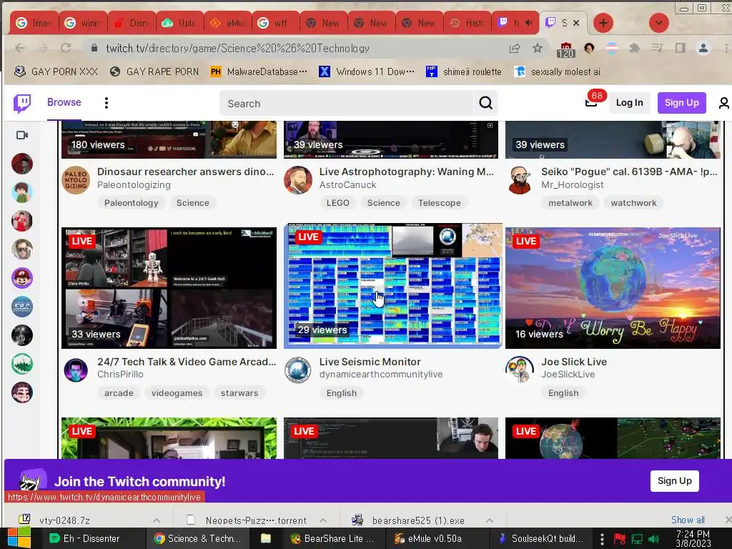The image size is (732, 549).
Task: Open the Windows 11 Download bookmark
Action: click(367, 71)
